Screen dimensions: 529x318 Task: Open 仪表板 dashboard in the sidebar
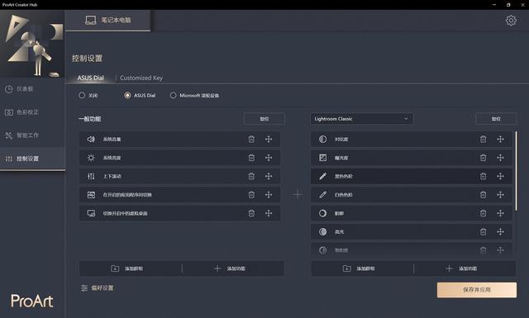pos(32,88)
